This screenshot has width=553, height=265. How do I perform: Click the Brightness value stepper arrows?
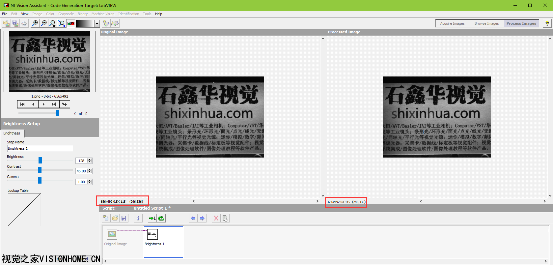pyautogui.click(x=90, y=161)
